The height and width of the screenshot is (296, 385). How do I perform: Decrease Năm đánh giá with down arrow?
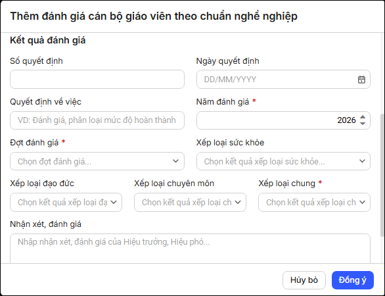pos(363,124)
